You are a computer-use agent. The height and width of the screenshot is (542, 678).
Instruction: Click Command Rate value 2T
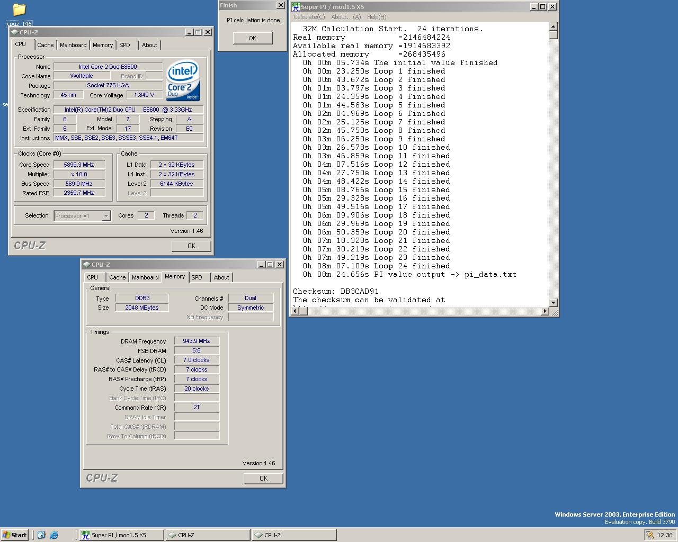(197, 408)
